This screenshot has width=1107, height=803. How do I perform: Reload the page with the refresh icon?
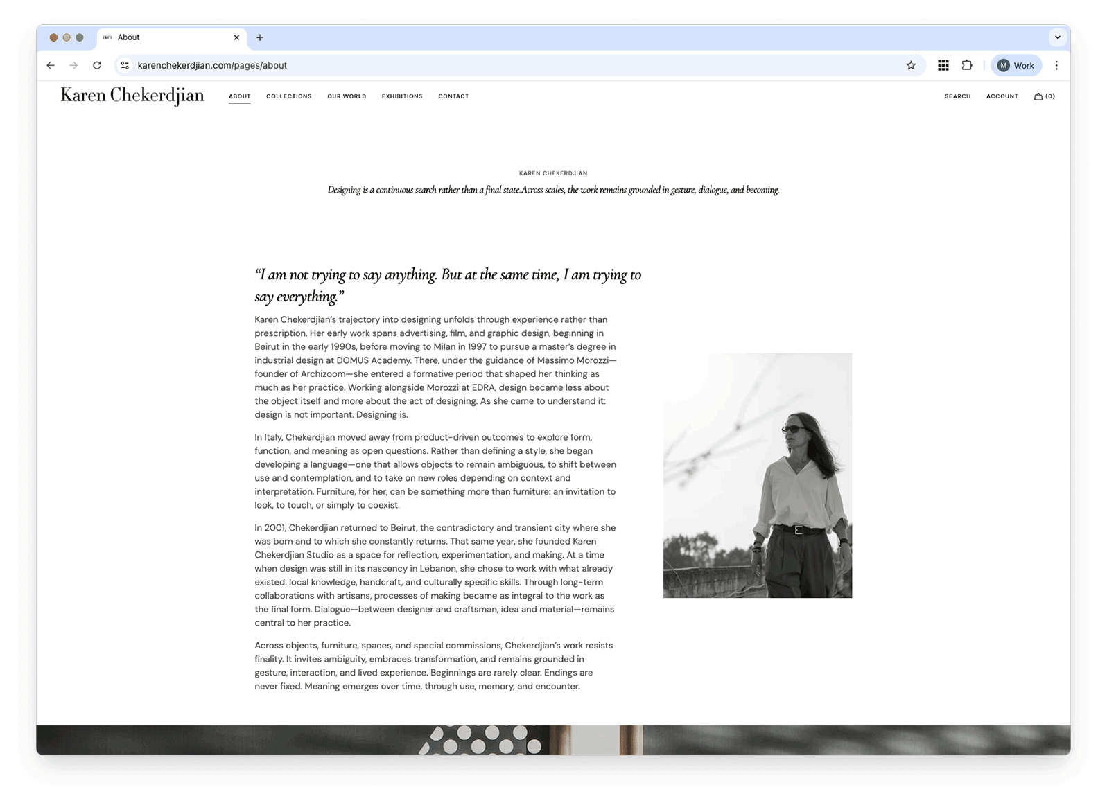click(x=97, y=65)
